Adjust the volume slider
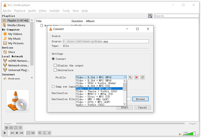 189,134
